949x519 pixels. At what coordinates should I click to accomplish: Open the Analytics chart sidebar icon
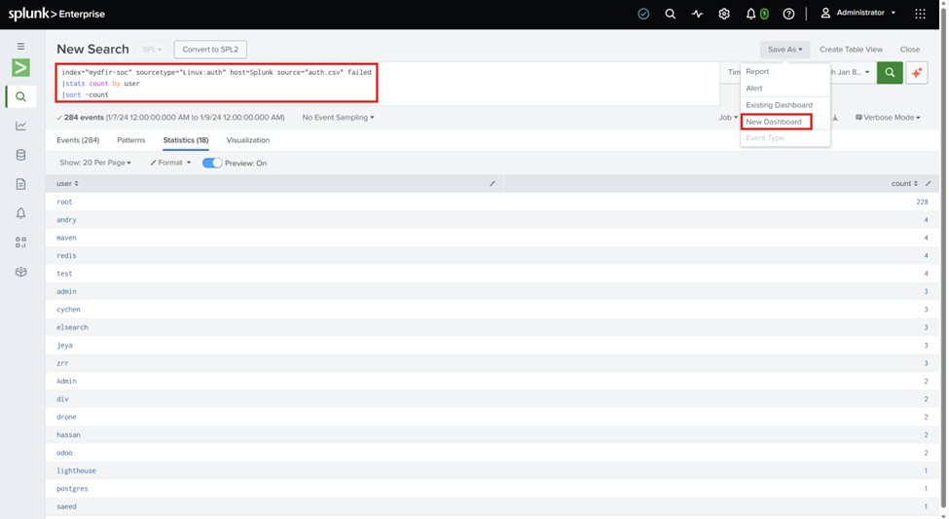[x=20, y=126]
